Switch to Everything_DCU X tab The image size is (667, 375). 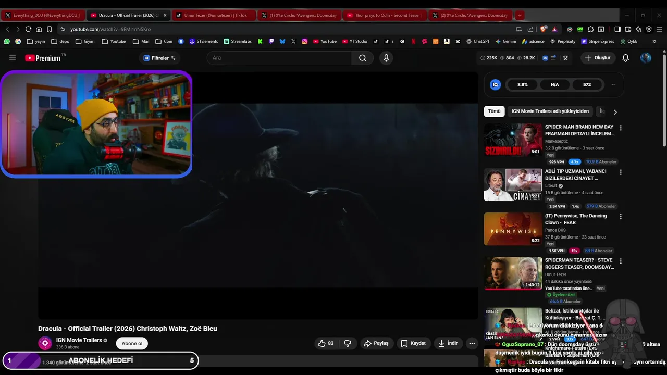pyautogui.click(x=43, y=15)
